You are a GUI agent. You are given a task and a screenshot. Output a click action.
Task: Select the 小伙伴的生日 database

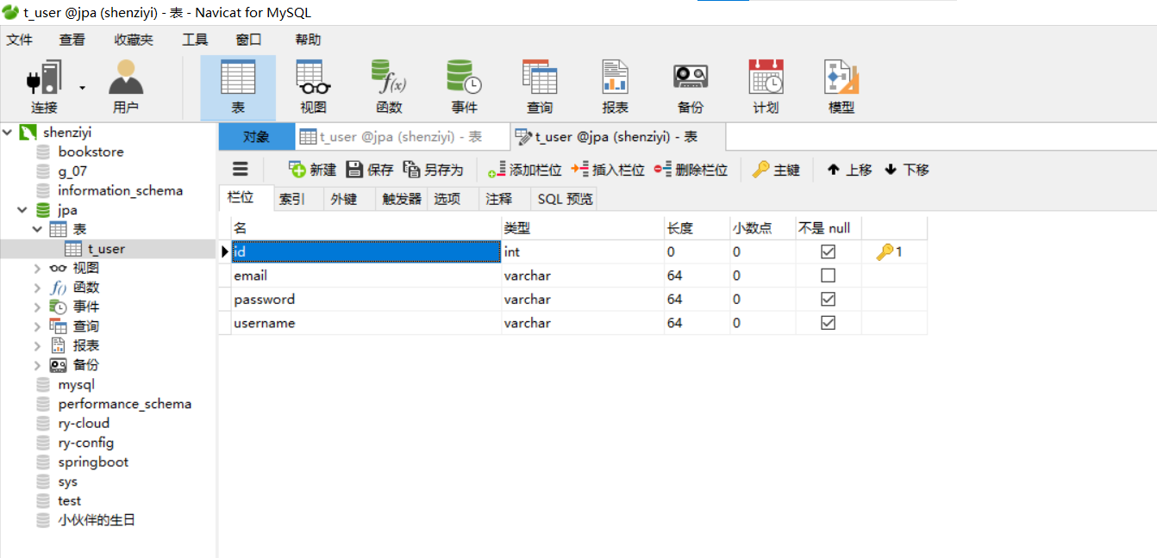[97, 520]
